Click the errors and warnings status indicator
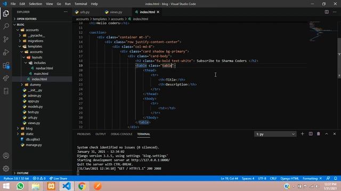341x191 pixels. tap(39, 178)
